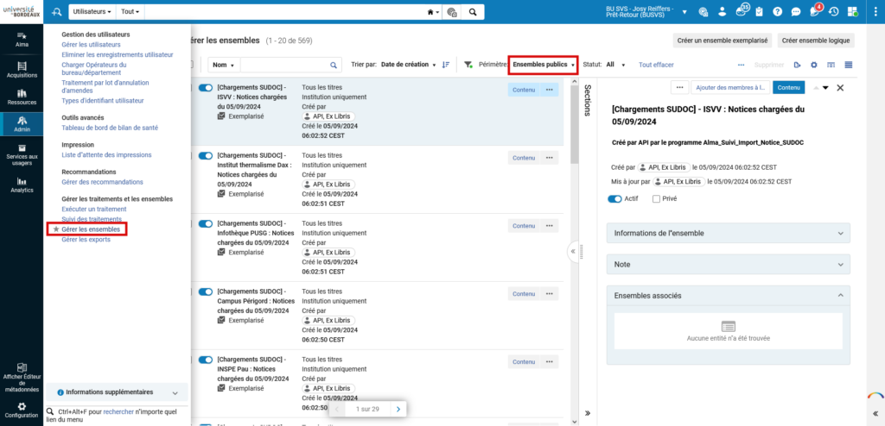
Task: Open the Configuration gear in the sidebar
Action: [x=22, y=410]
